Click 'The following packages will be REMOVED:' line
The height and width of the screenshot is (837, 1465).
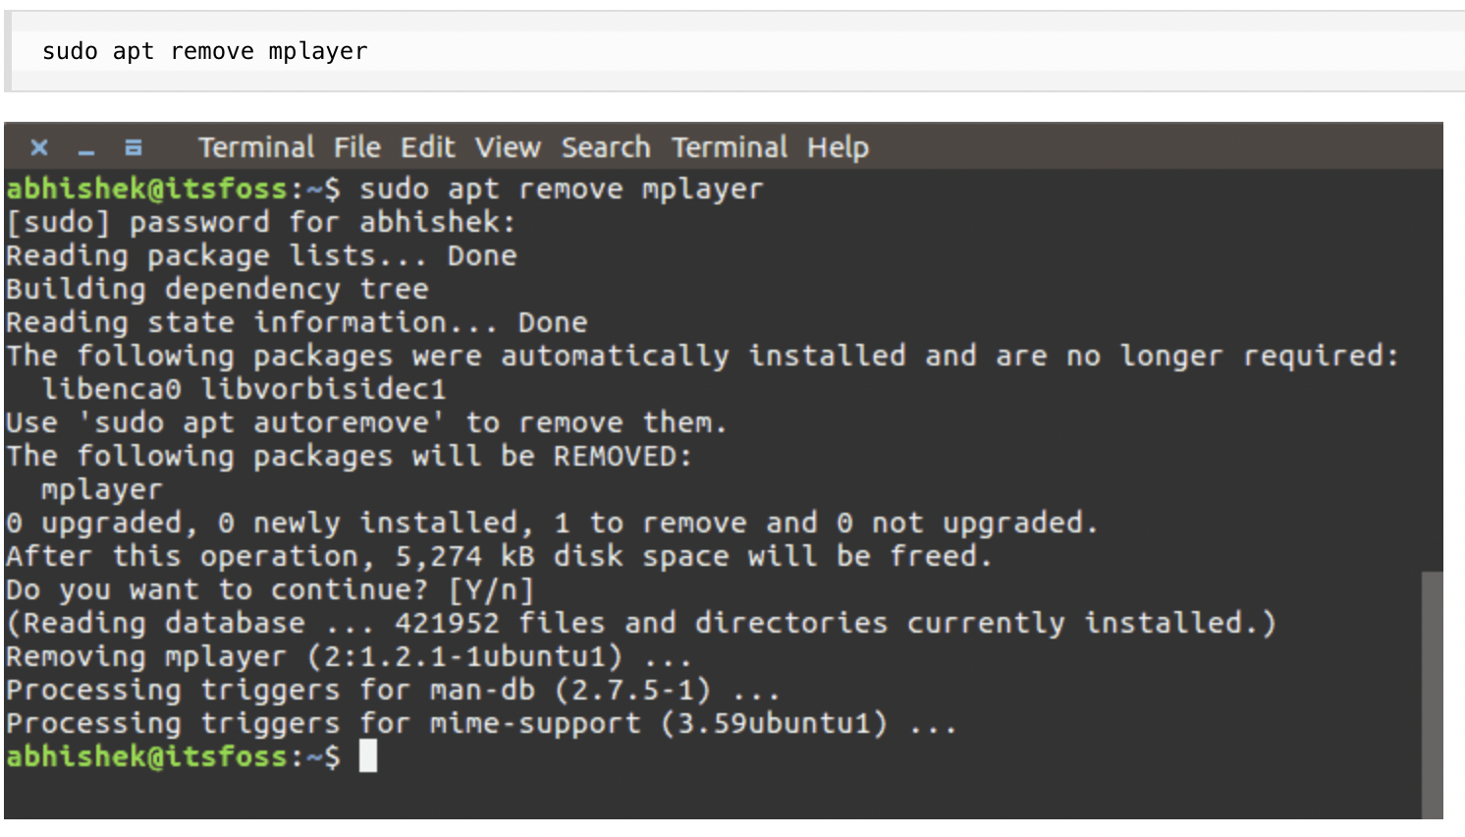(x=350, y=456)
